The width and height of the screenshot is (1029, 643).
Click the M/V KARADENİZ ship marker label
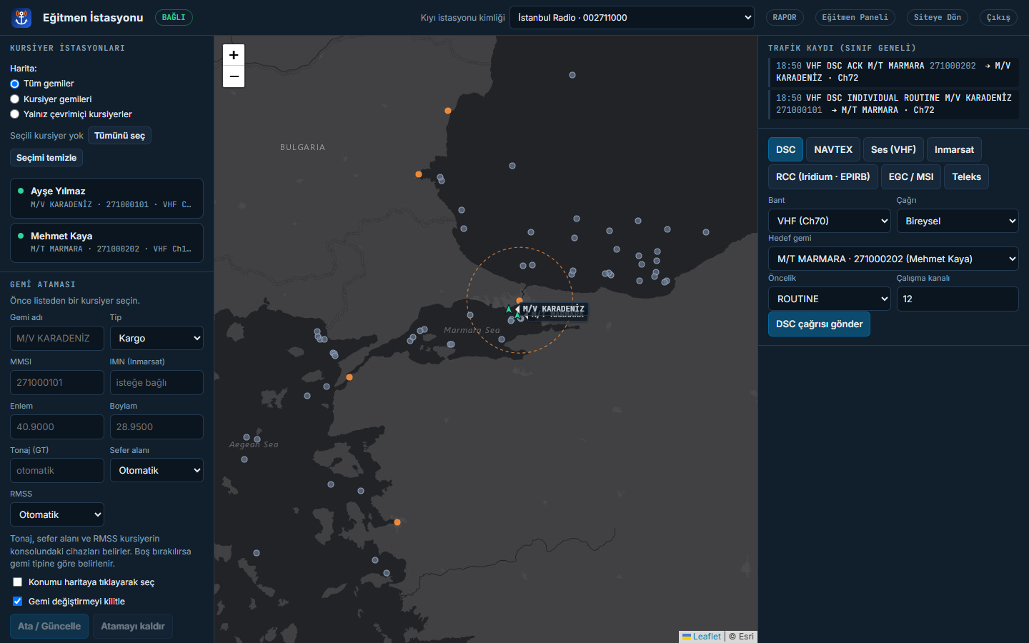pos(553,309)
